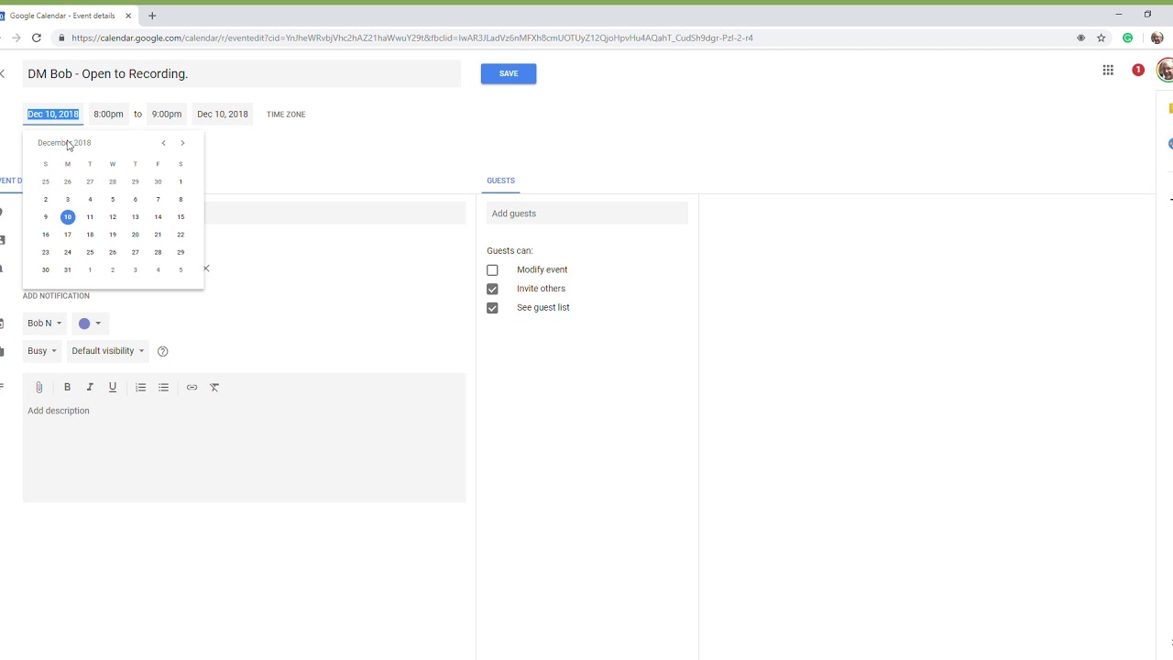Toggle underline formatting in description
Screen dimensions: 1173x660
pos(113,388)
